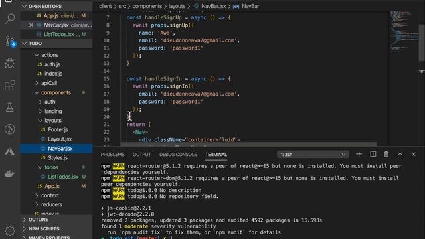Collapse the Open Editors section
This screenshot has height=239, width=425.
pyautogui.click(x=56, y=6)
